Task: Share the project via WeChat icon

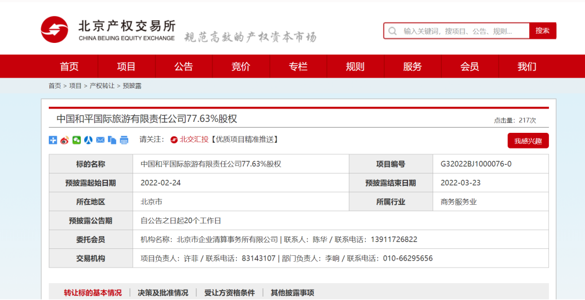Action: [x=77, y=140]
